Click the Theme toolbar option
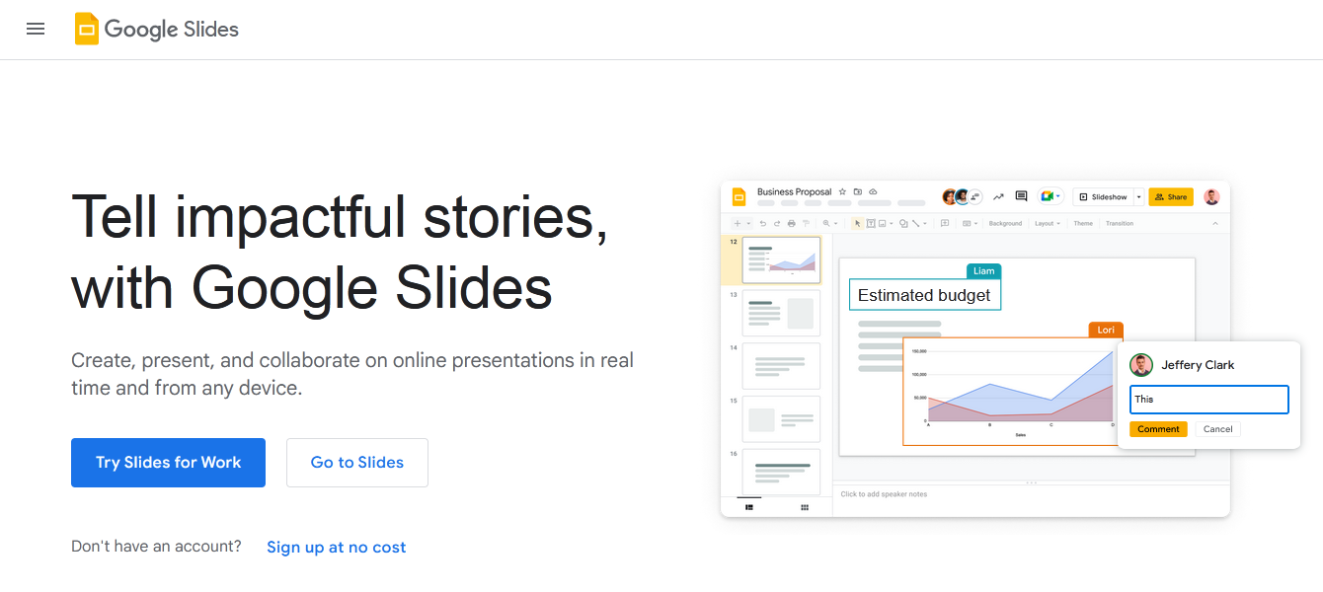Viewport: 1323px width, 592px height. point(1083,224)
